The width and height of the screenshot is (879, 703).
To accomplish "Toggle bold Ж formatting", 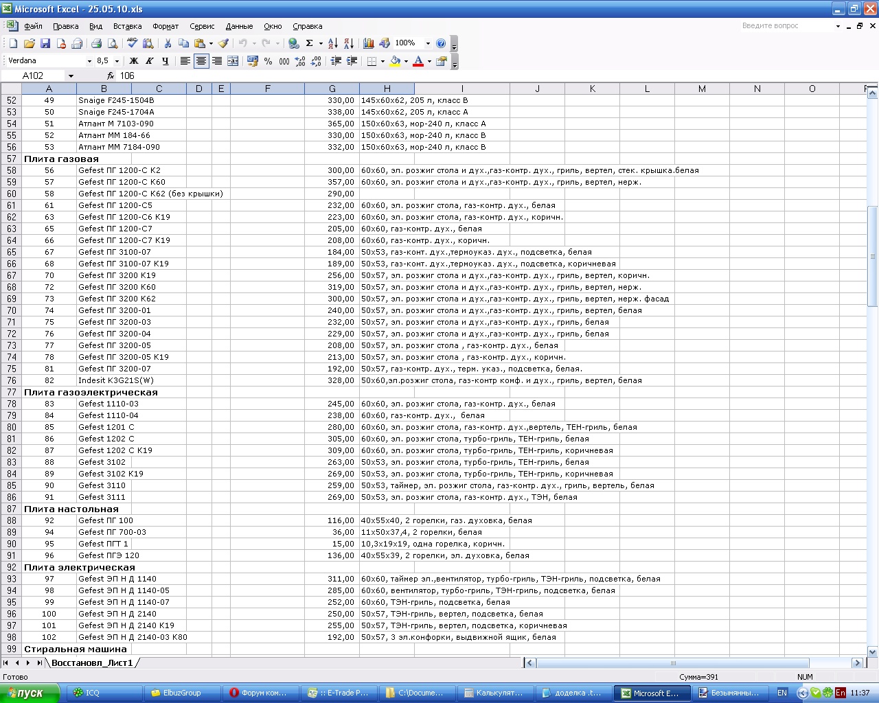I will click(134, 61).
